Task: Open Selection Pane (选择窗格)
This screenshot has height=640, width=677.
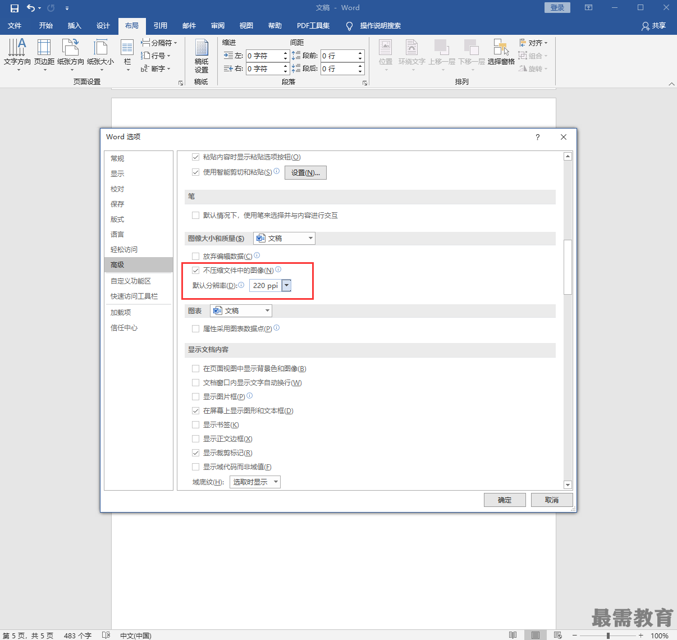Action: pyautogui.click(x=501, y=52)
